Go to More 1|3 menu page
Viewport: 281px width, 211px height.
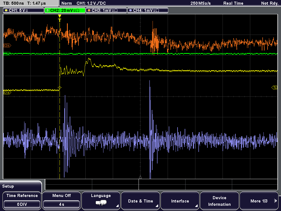click(x=259, y=201)
